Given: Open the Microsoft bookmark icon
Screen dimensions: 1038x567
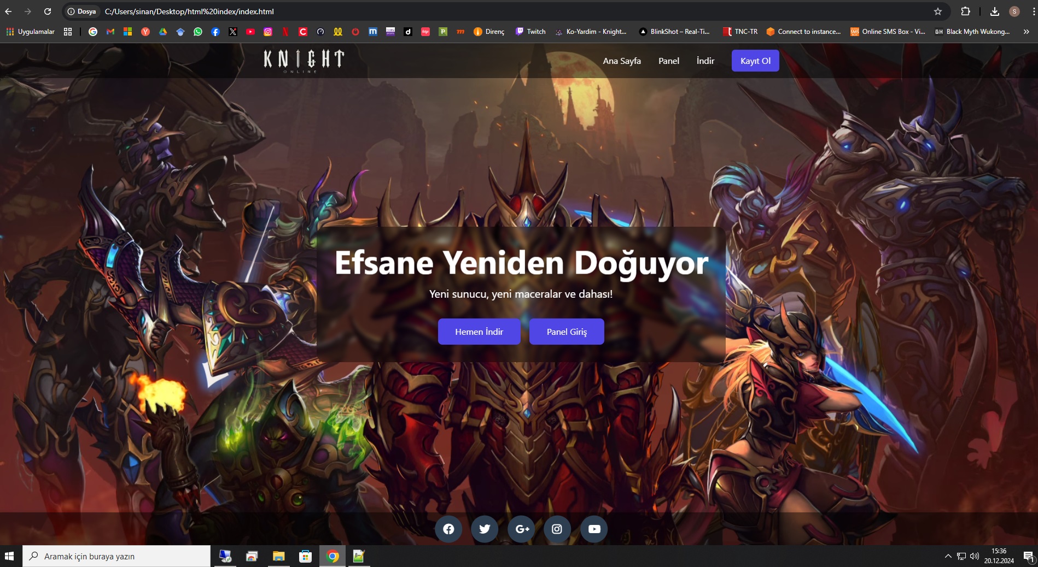Looking at the screenshot, I should coord(128,32).
